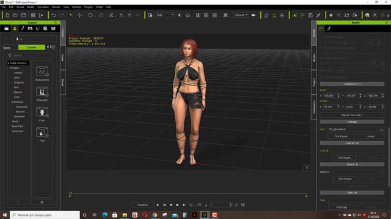Click the camera record icon in toolbar
This screenshot has height=219, width=391.
(254, 15)
